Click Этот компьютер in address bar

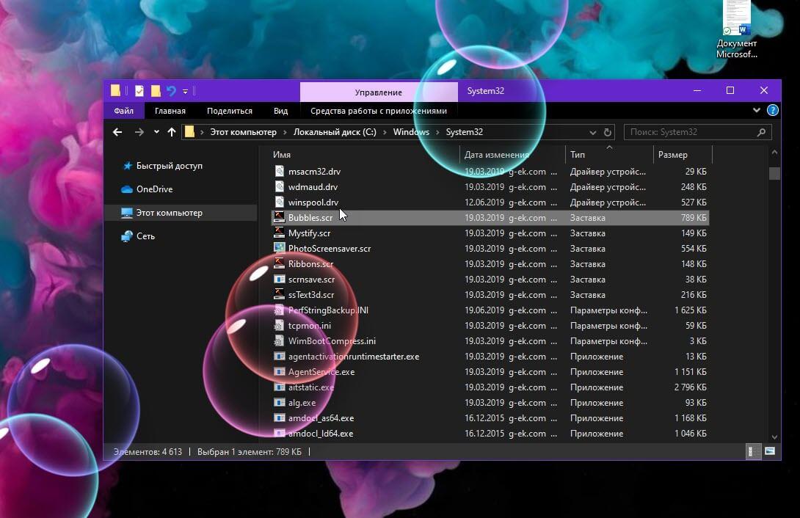(x=244, y=132)
